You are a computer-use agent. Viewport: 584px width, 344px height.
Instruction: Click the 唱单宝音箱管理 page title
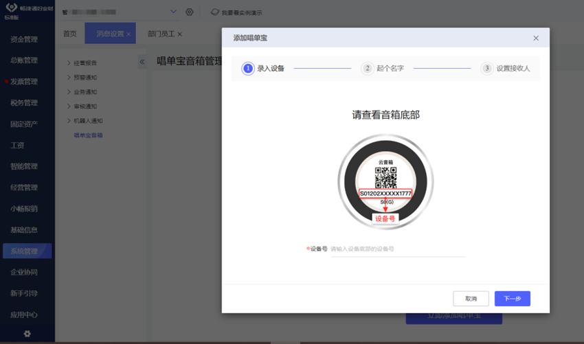[x=189, y=61]
